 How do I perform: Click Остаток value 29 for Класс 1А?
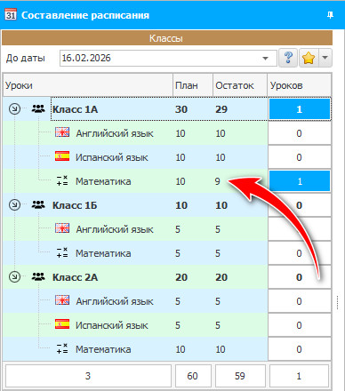221,109
